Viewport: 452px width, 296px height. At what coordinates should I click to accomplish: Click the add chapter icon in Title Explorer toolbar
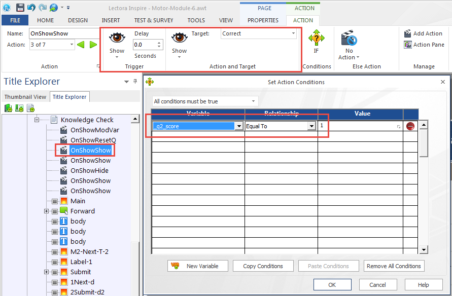(x=8, y=108)
